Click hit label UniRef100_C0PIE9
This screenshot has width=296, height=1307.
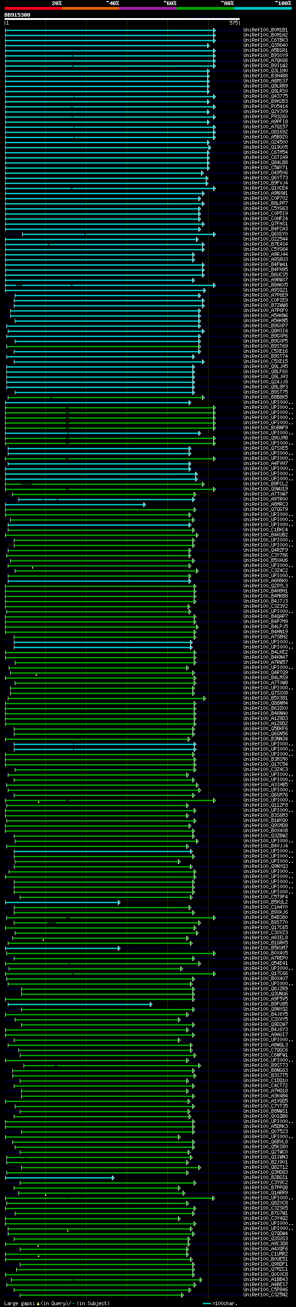click(x=265, y=300)
